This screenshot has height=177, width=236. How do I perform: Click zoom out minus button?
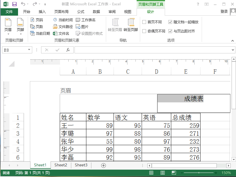pos(182,173)
